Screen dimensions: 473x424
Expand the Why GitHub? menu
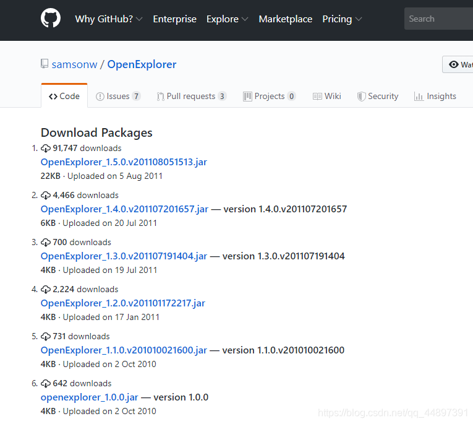(109, 19)
